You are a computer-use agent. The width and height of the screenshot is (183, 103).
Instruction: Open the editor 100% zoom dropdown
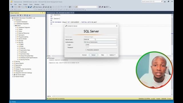coord(52,56)
